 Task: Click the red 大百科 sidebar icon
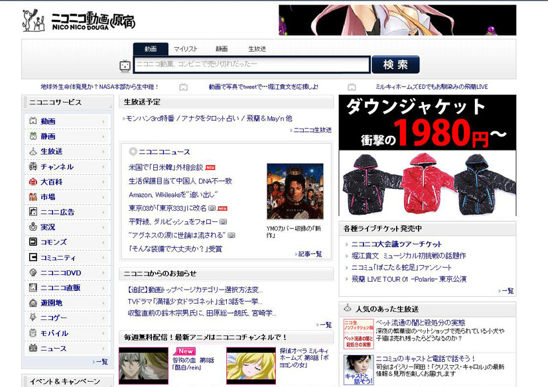pos(33,182)
